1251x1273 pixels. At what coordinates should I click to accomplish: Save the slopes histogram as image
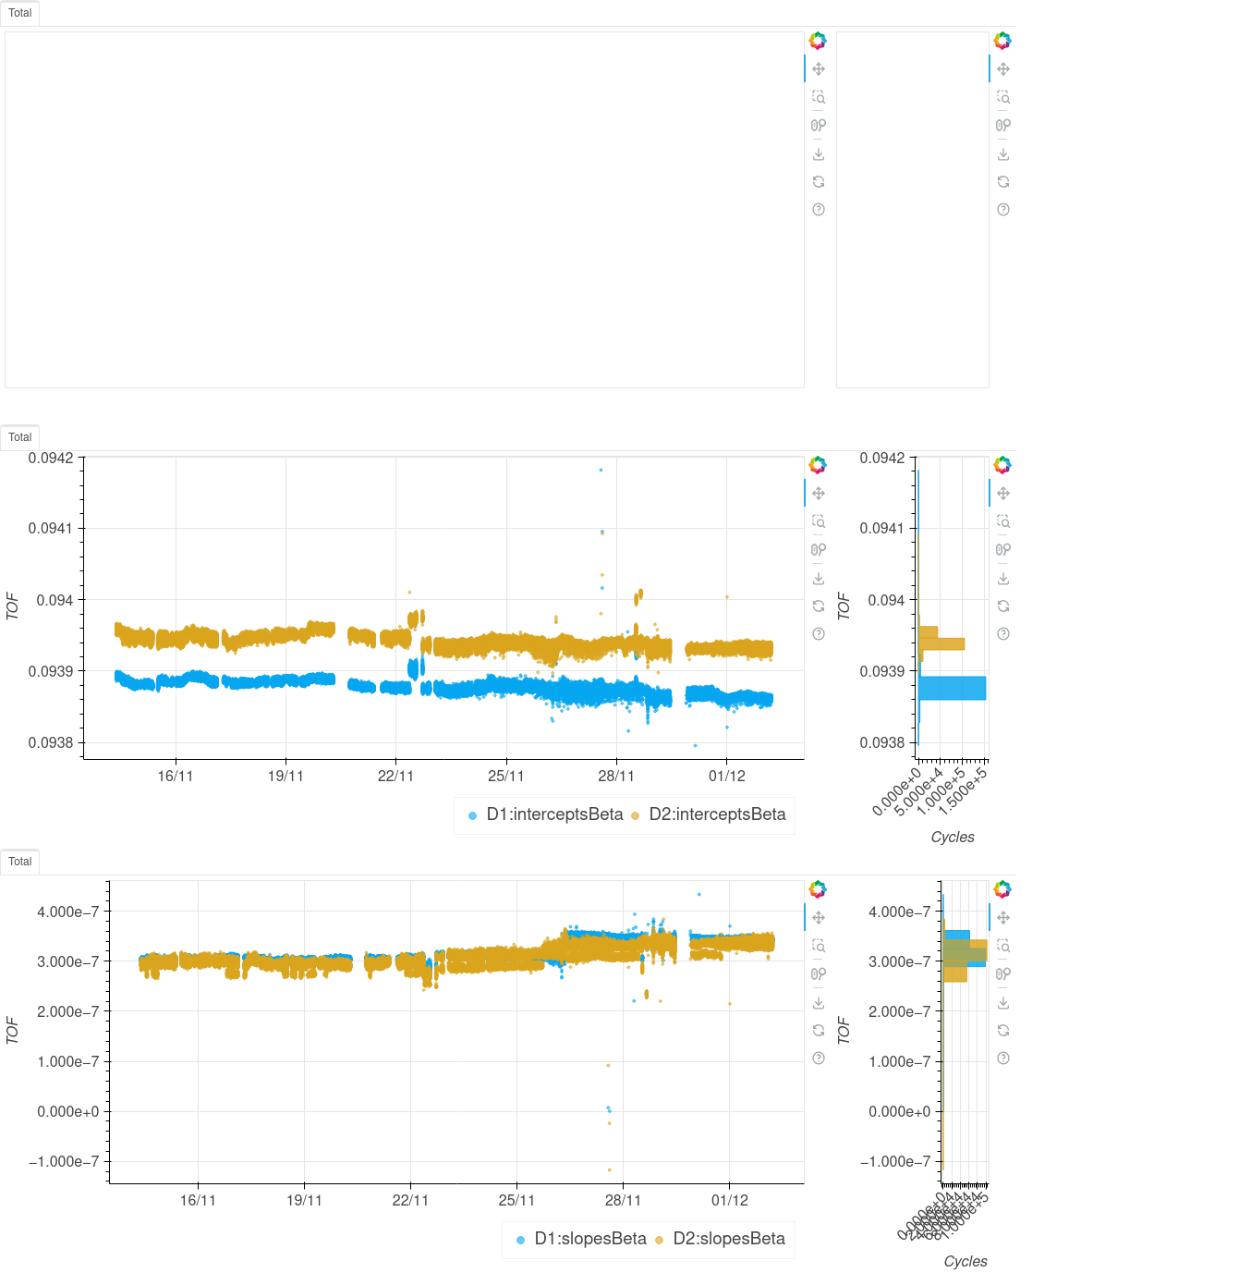click(x=1003, y=1003)
